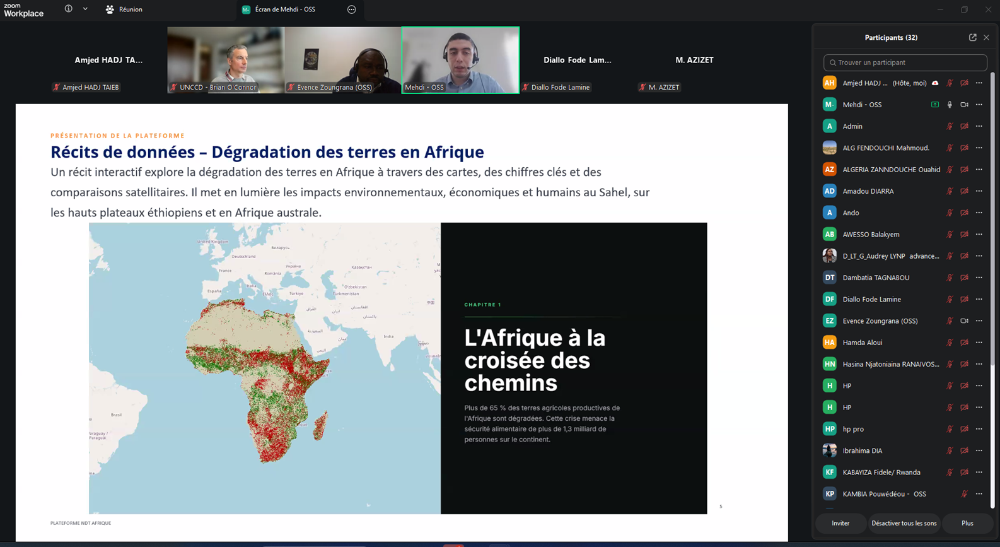The width and height of the screenshot is (1000, 547).
Task: Open more options for Ibrahima DIA
Action: (979, 450)
